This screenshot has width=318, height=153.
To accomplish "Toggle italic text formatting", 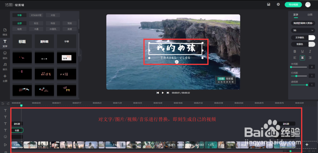I will pyautogui.click(x=310, y=51).
